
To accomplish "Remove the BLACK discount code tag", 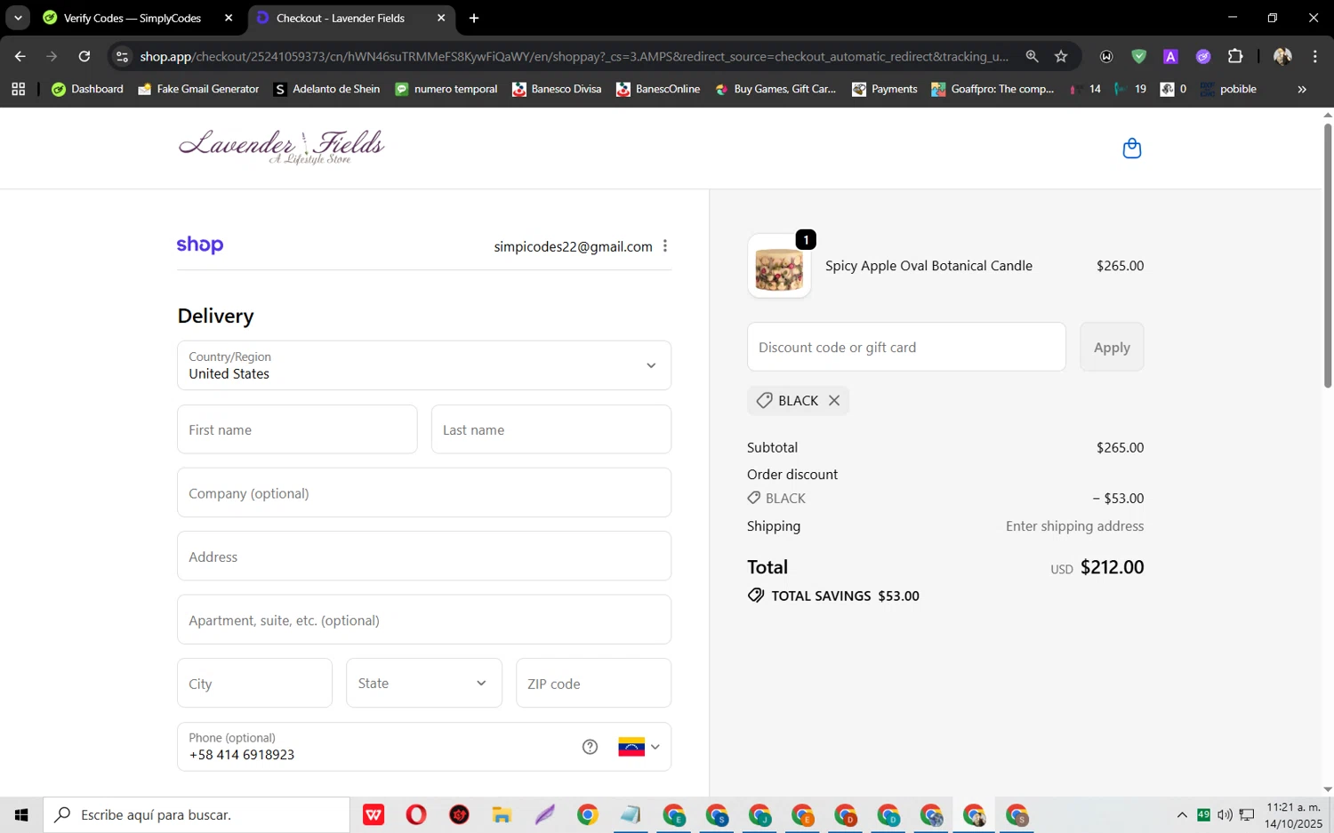I will click(834, 400).
